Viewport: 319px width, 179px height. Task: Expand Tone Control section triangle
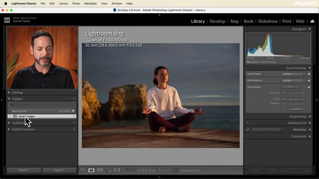pos(309,87)
